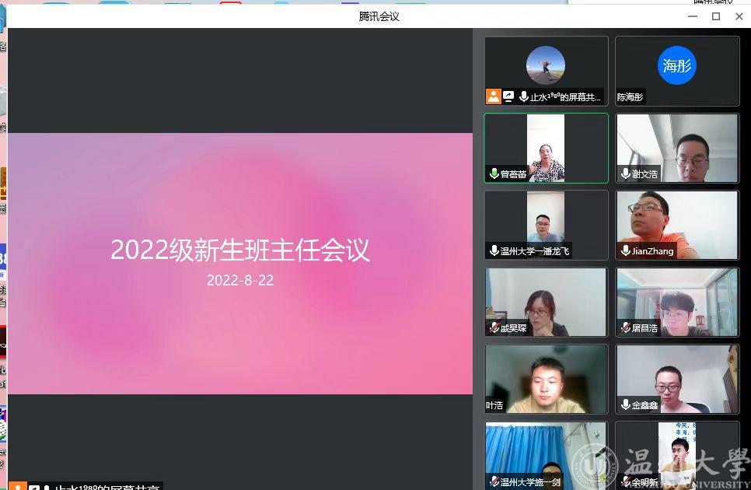Image resolution: width=751 pixels, height=490 pixels.
Task: Click 曾蓓蕾's green active microphone icon
Action: (494, 174)
